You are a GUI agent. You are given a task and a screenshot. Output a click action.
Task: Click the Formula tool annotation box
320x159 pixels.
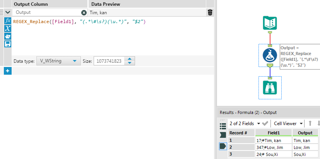click(300, 57)
